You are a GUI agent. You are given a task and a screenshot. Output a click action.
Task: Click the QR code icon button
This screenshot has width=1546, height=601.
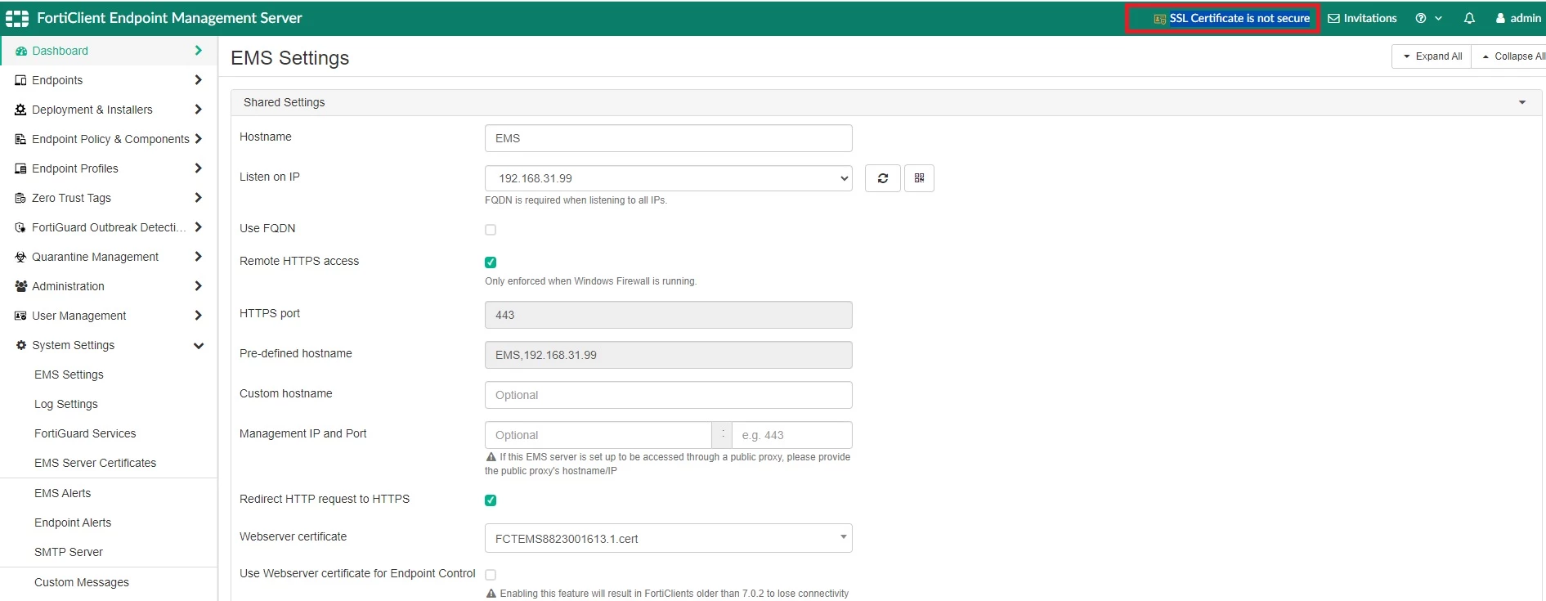coord(919,178)
